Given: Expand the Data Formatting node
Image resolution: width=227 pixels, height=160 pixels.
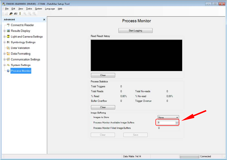Looking at the screenshot, I should tap(4, 54).
